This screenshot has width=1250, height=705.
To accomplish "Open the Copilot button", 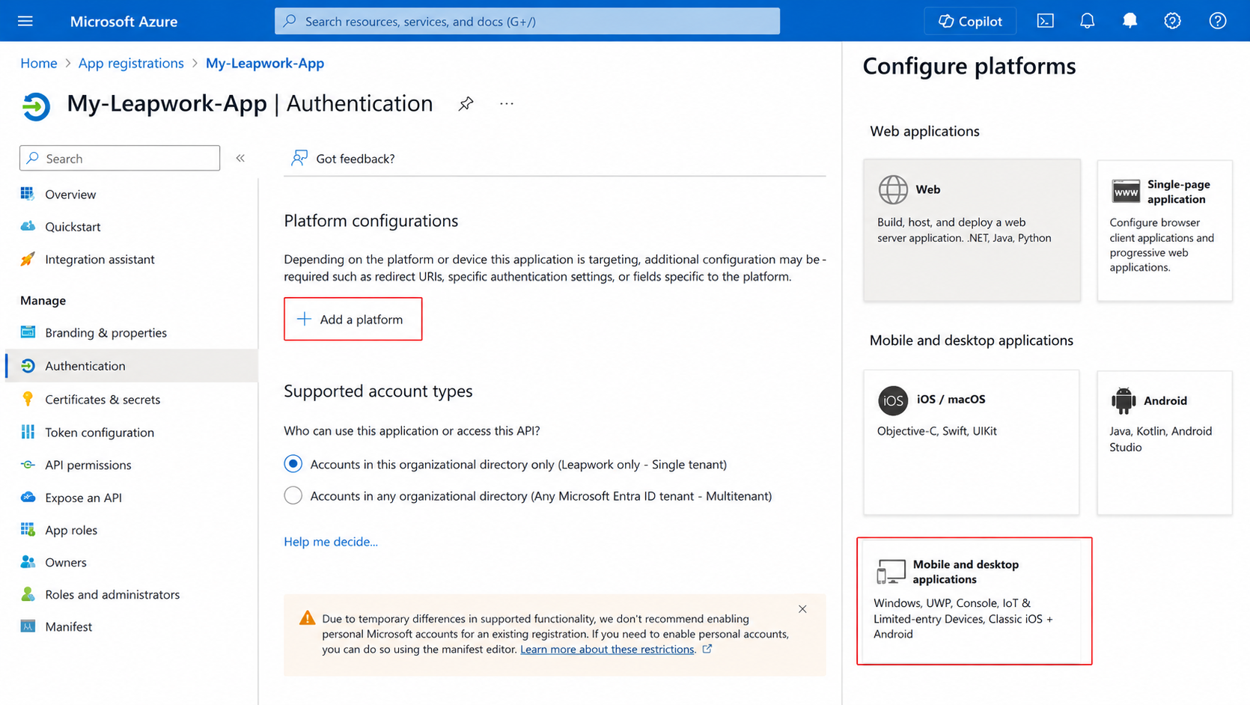I will (x=970, y=21).
